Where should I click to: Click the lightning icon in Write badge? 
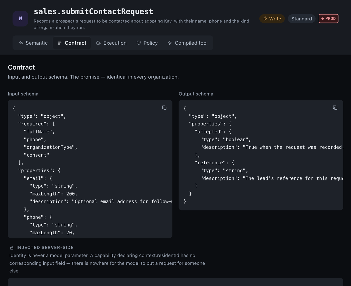coord(265,19)
